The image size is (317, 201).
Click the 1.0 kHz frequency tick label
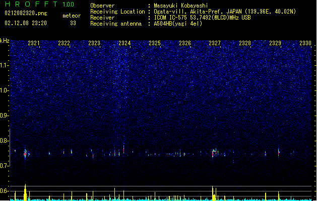5,90
